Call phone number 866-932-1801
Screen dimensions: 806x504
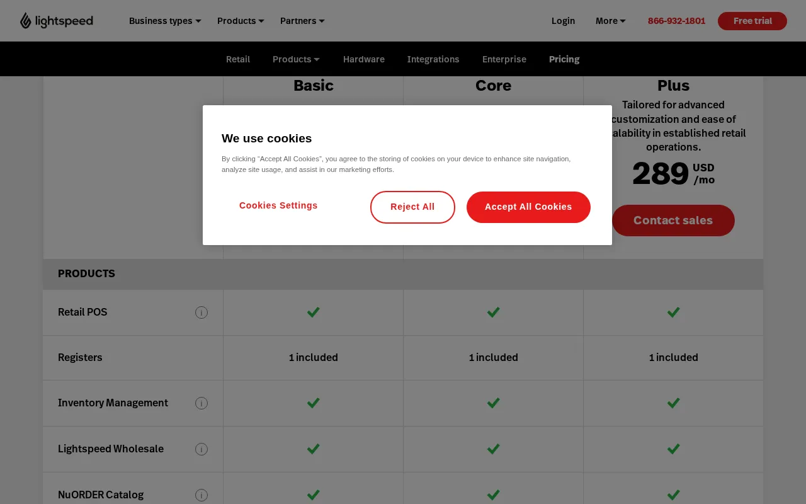tap(676, 21)
